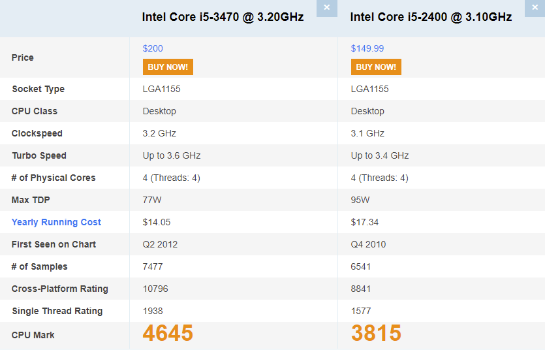Image resolution: width=545 pixels, height=350 pixels.
Task: Click the First Seen on Chart label
Action: [54, 244]
